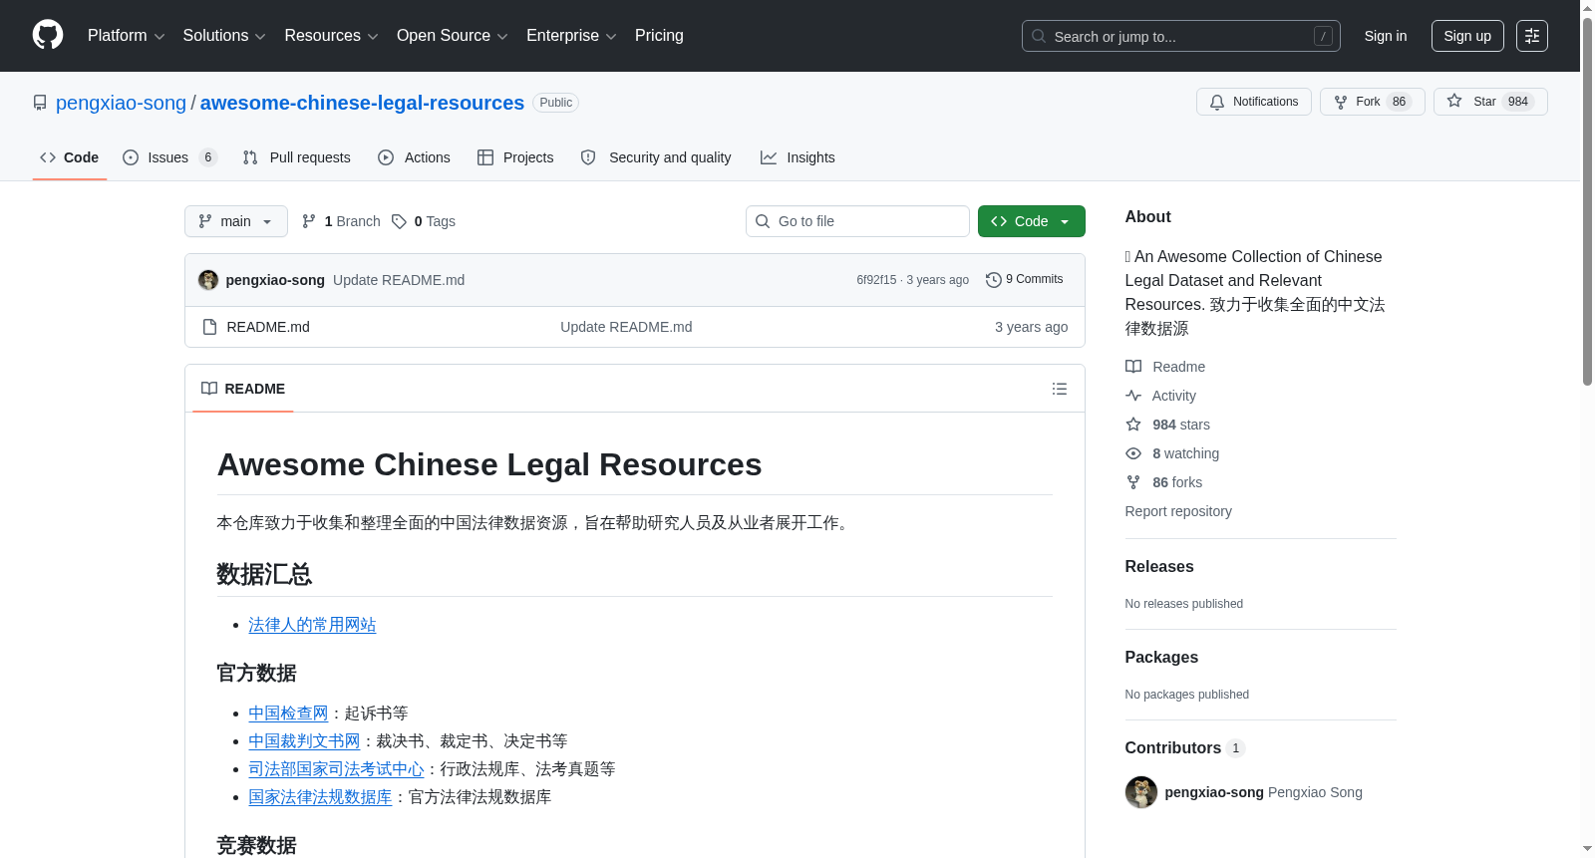Open the green Code clone dropdown
The height and width of the screenshot is (858, 1595).
pos(1031,221)
